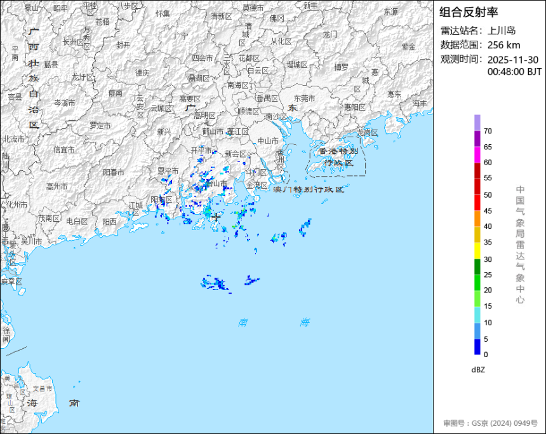This screenshot has width=546, height=434.
Task: Click the 化州市 map label
Action: 17,205
